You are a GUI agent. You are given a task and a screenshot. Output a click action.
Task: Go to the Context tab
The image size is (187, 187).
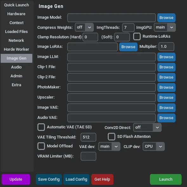16,23
